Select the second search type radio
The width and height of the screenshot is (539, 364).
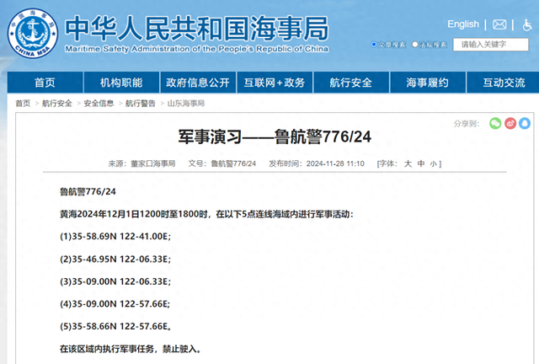click(415, 45)
